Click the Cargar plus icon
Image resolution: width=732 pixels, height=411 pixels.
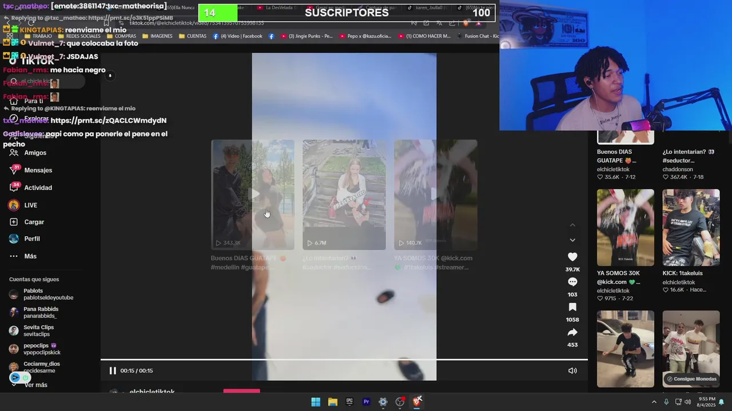pos(14,222)
